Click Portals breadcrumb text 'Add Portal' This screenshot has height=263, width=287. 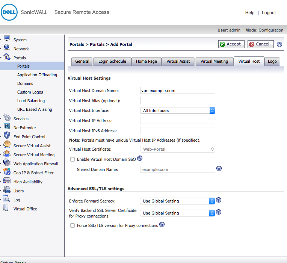(x=121, y=44)
